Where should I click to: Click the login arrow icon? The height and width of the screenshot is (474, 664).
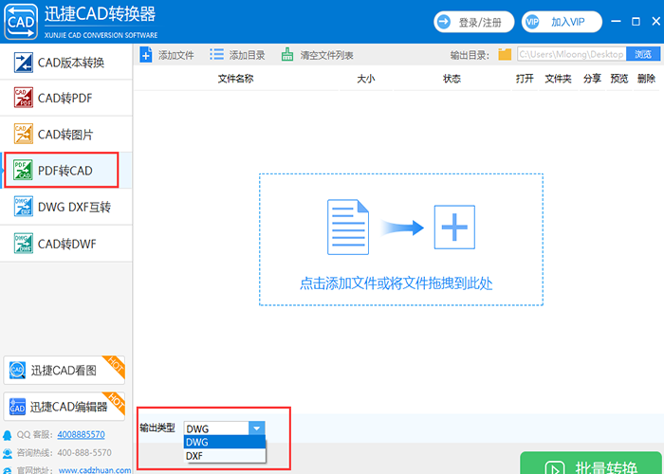444,22
